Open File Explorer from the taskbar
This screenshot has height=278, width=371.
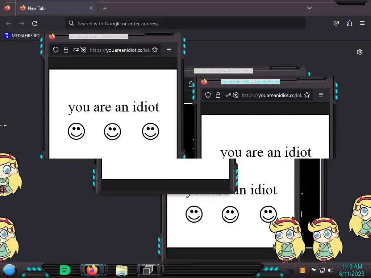[x=122, y=270]
